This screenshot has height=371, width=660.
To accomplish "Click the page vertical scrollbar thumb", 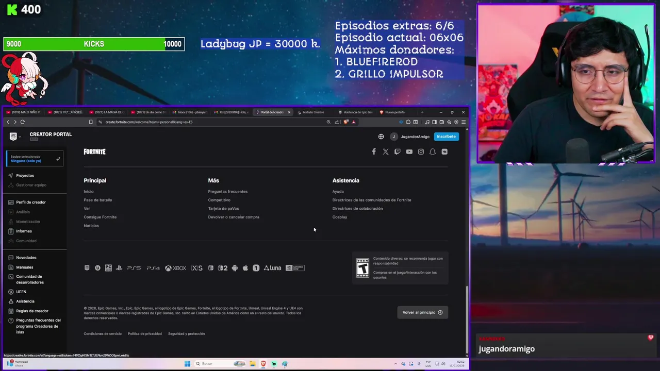I will point(467,319).
